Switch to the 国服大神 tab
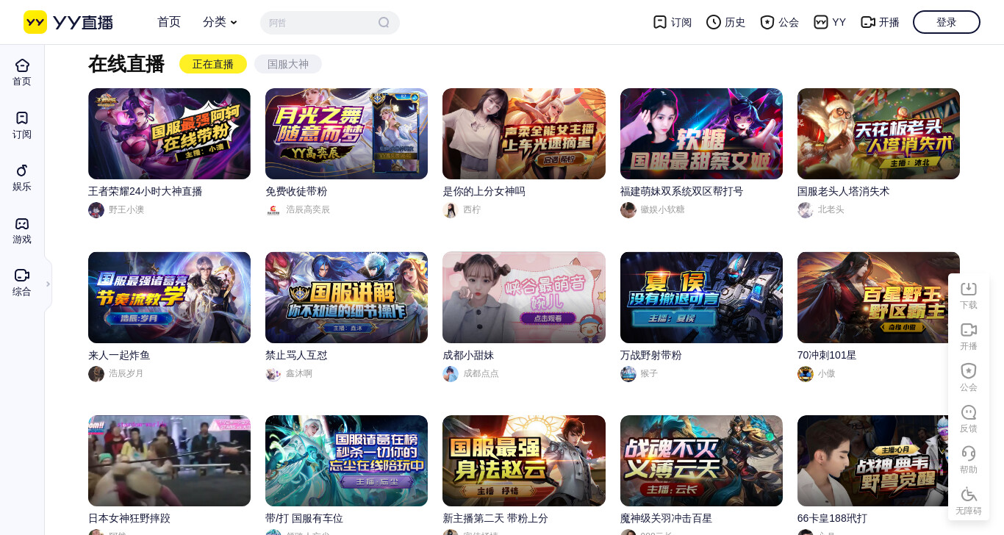Viewport: 1004px width, 535px height. (288, 64)
